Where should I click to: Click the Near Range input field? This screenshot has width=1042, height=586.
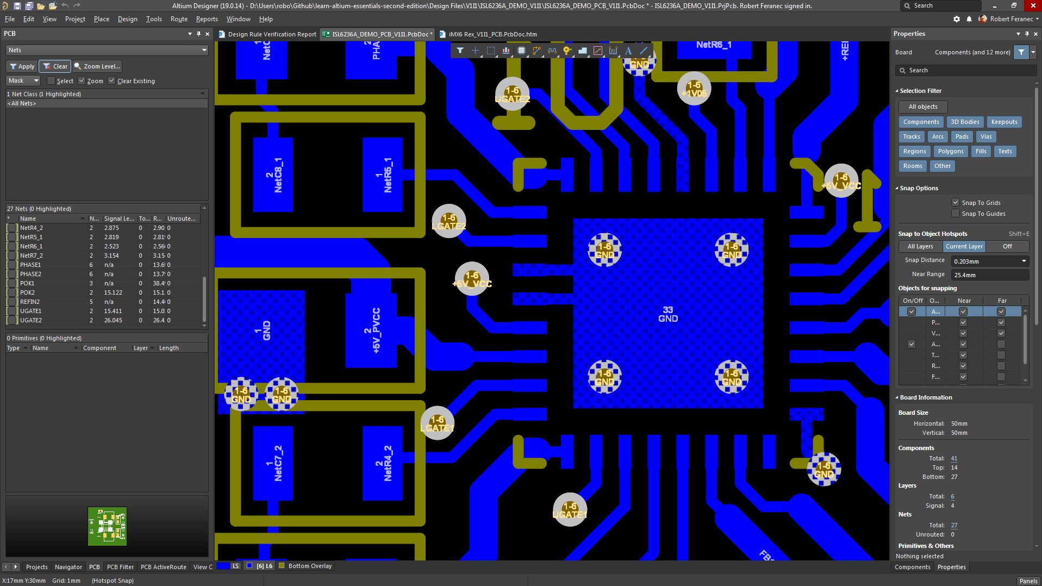[989, 275]
